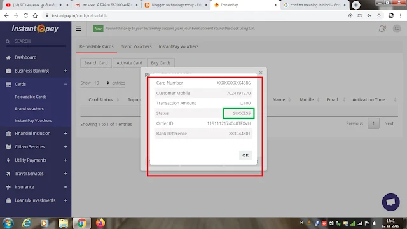Expand the Loans & Investments section
The width and height of the screenshot is (407, 229).
click(x=66, y=200)
